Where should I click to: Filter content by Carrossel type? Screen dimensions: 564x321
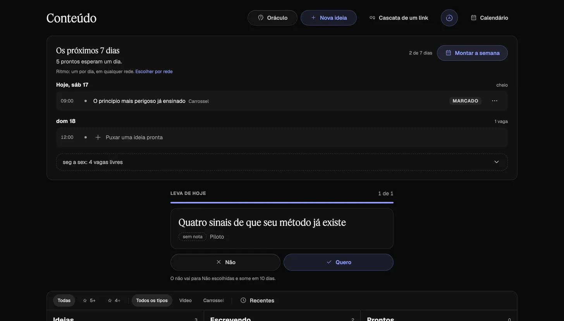(x=213, y=301)
